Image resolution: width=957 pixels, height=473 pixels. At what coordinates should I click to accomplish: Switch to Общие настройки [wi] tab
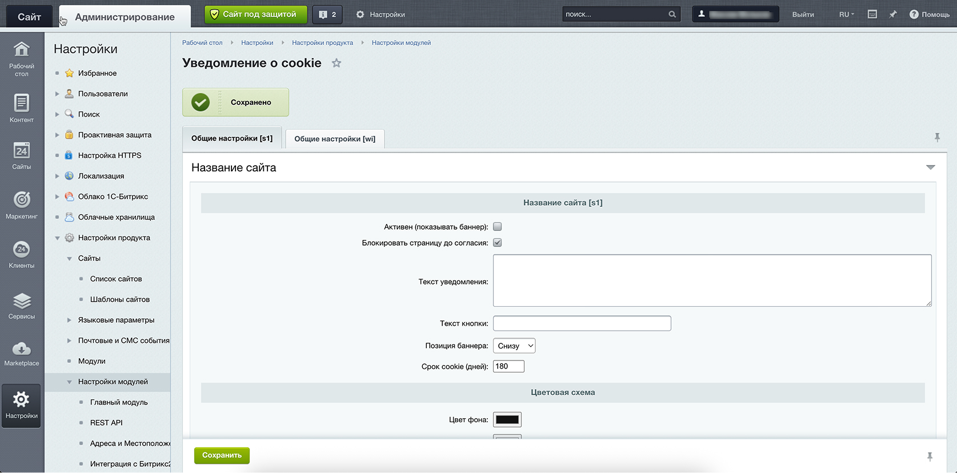pos(335,139)
